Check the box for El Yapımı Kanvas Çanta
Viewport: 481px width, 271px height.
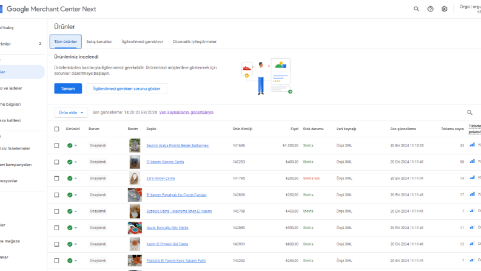tap(56, 162)
